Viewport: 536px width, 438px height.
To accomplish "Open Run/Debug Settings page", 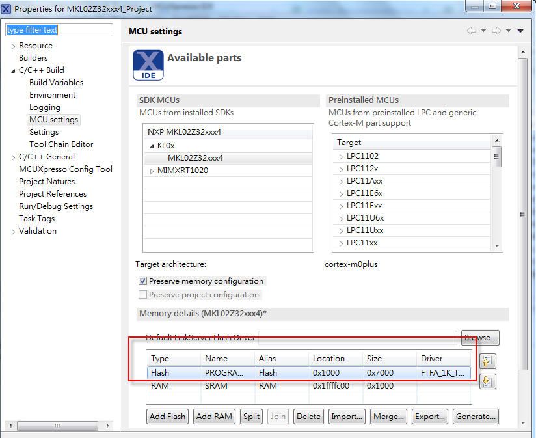I will pyautogui.click(x=56, y=206).
